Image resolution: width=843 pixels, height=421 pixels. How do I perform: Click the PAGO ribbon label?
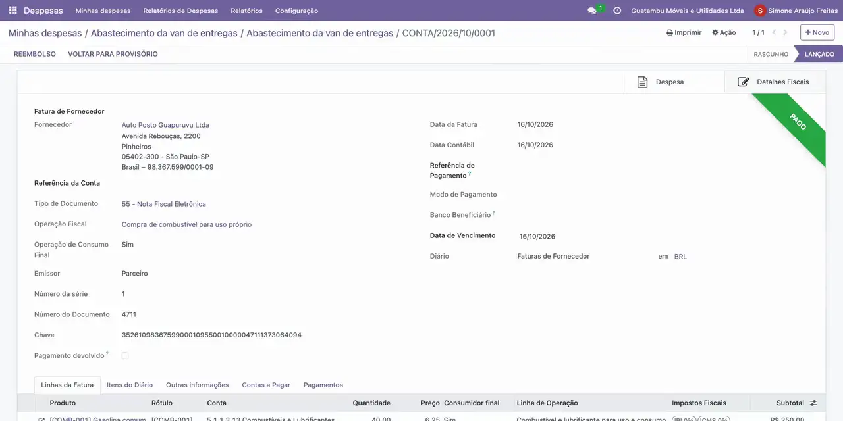(x=798, y=122)
